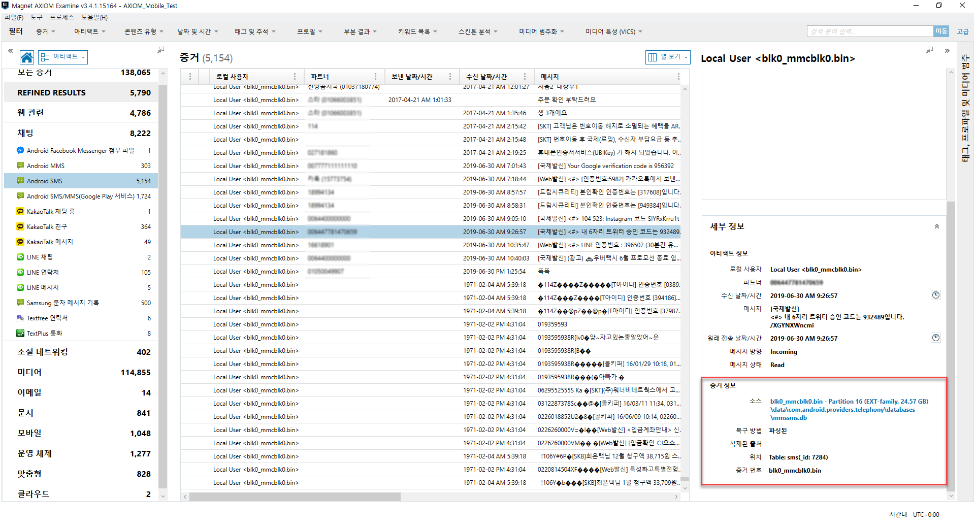975x528 pixels.
Task: Open the KakaoTalk friends icon
Action: pos(20,226)
